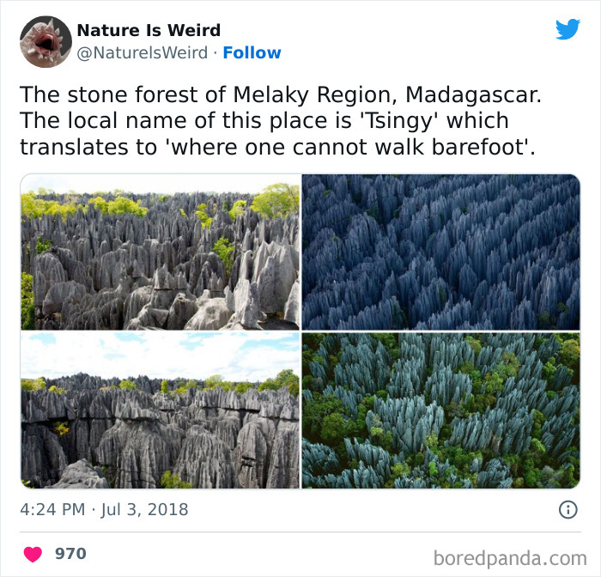Open the Twitter bird logo
Image resolution: width=601 pixels, height=577 pixels.
(568, 29)
